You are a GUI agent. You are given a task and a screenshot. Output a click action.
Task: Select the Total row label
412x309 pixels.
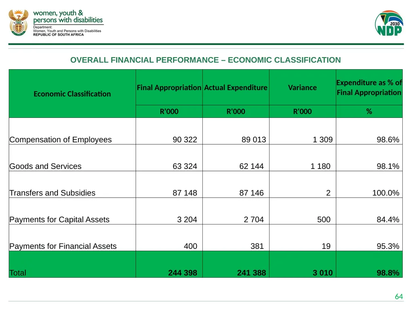18,273
